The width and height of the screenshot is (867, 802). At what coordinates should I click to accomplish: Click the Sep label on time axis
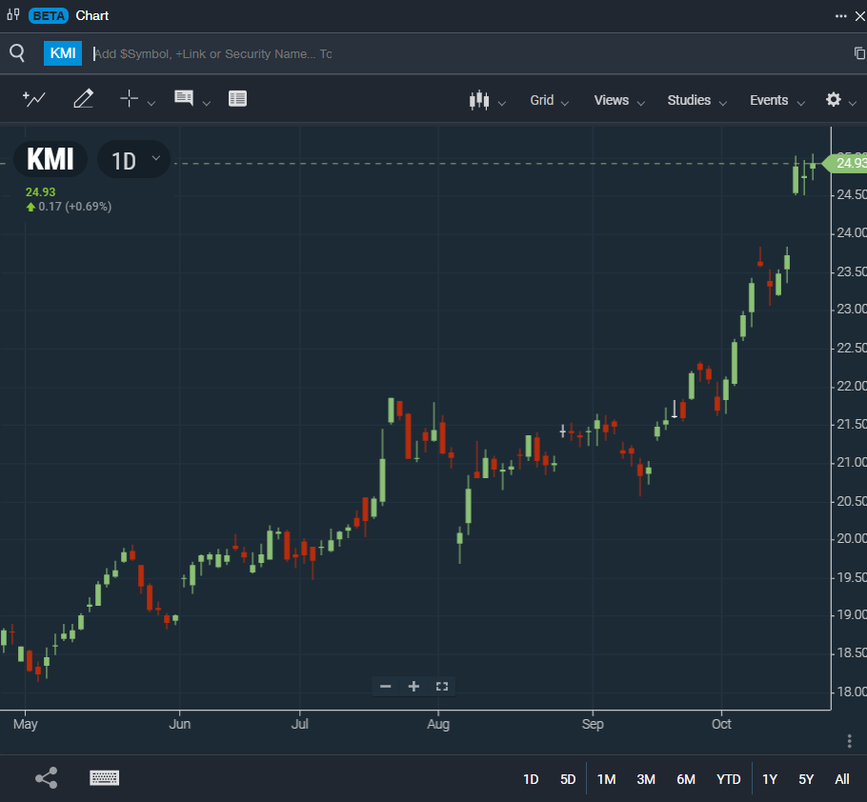593,724
